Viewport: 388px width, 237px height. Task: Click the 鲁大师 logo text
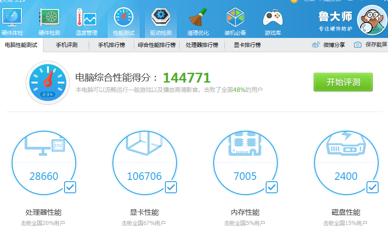tap(335, 17)
